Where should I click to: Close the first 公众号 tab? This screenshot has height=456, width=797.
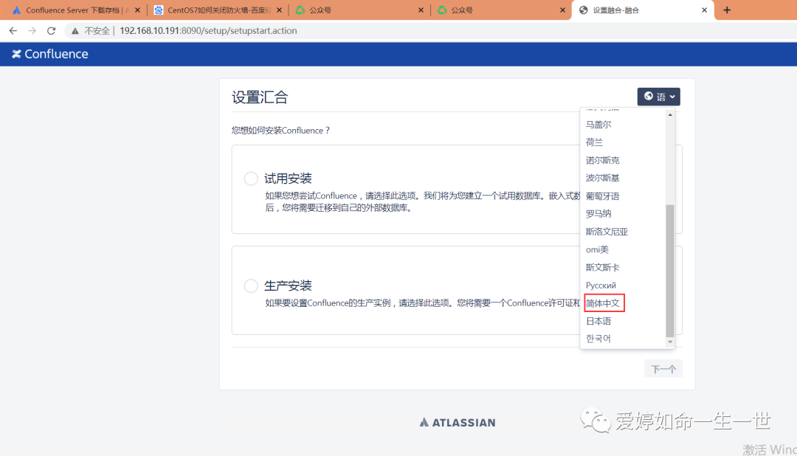click(421, 10)
